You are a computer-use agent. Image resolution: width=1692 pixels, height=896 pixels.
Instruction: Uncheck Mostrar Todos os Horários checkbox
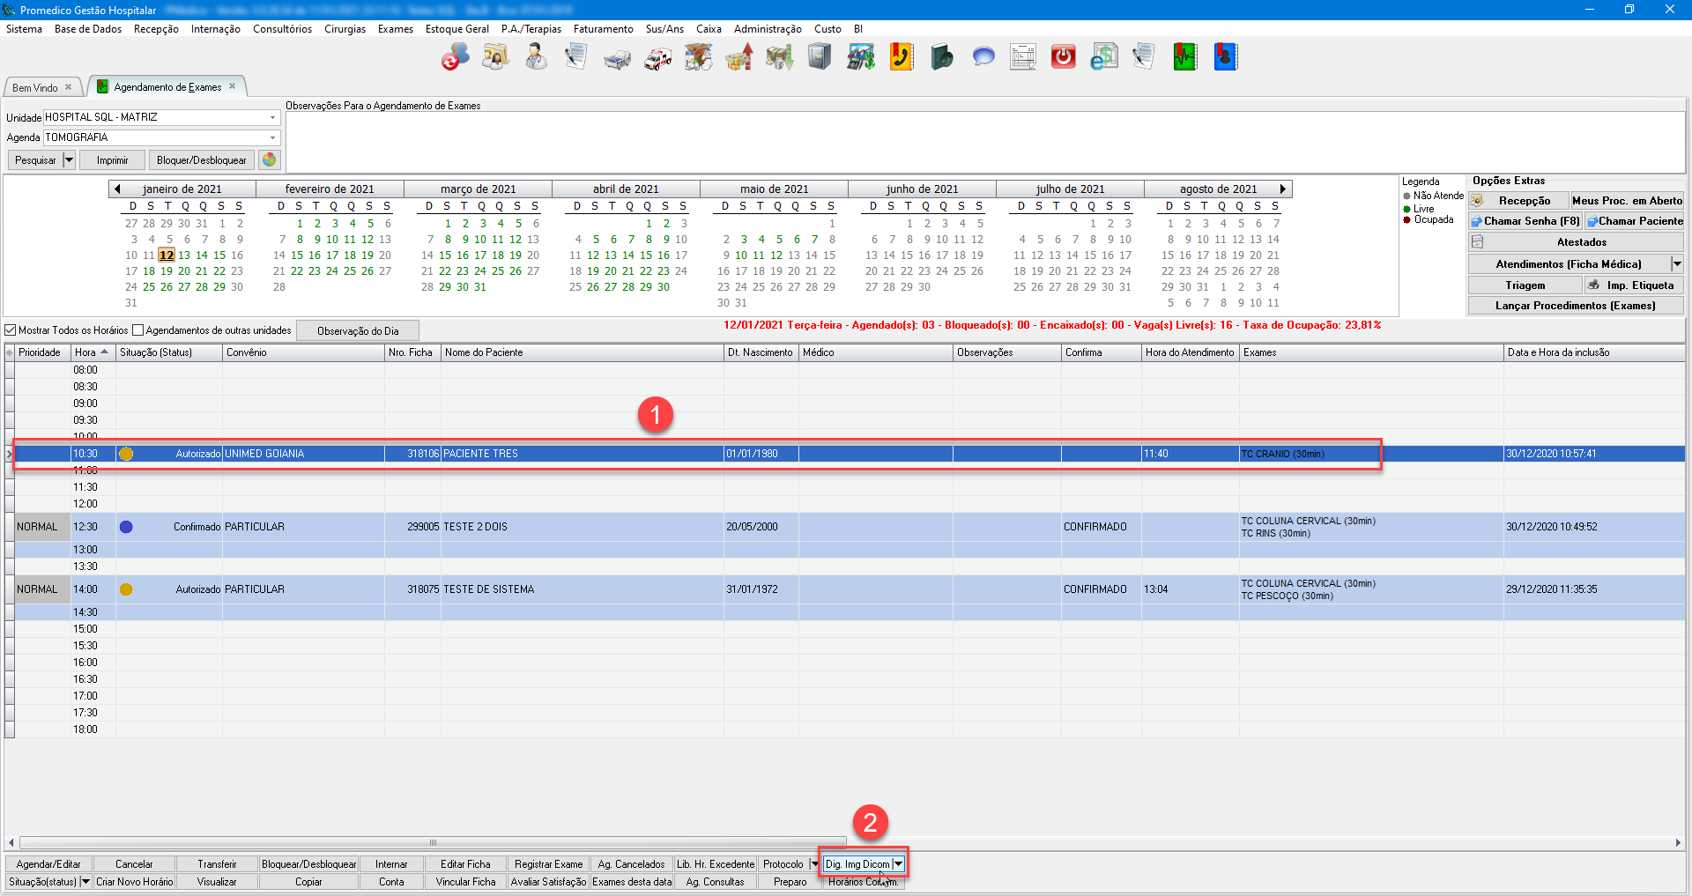[x=11, y=330]
